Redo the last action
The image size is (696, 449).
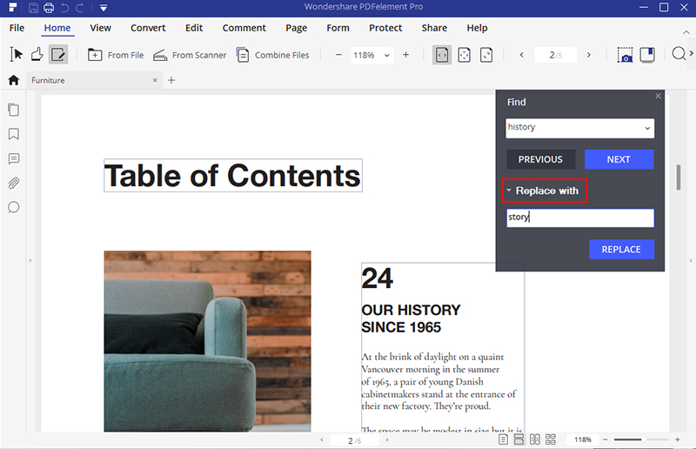[x=80, y=8]
